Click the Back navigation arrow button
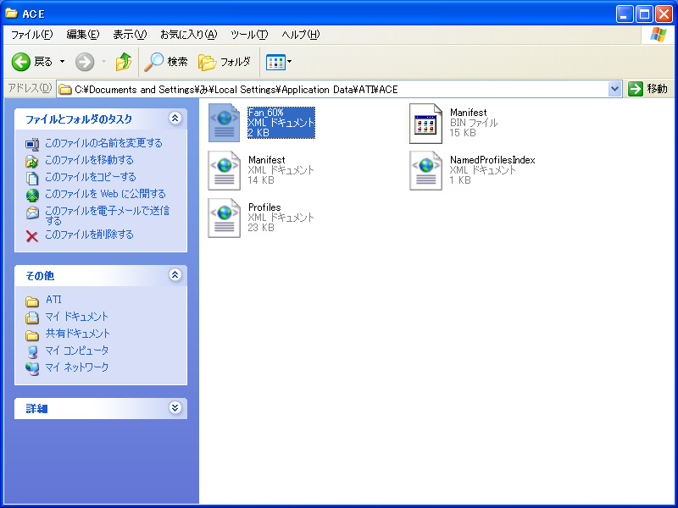The height and width of the screenshot is (508, 678). [22, 62]
